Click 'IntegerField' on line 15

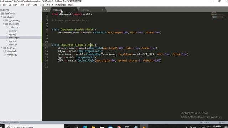(85, 57)
